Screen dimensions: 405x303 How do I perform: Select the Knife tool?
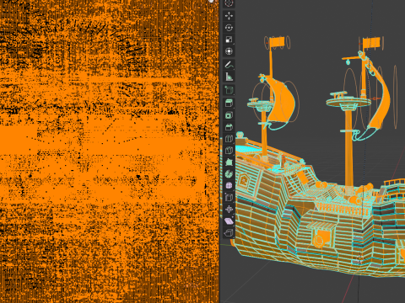click(x=229, y=151)
